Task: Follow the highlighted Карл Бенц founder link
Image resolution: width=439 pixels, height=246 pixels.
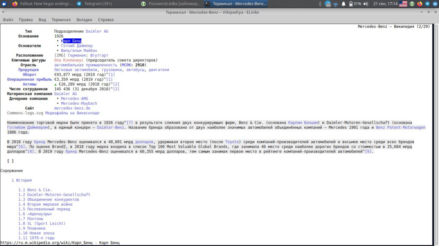Action: pyautogui.click(x=71, y=41)
